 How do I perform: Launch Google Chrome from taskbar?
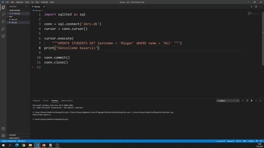(x=24, y=145)
